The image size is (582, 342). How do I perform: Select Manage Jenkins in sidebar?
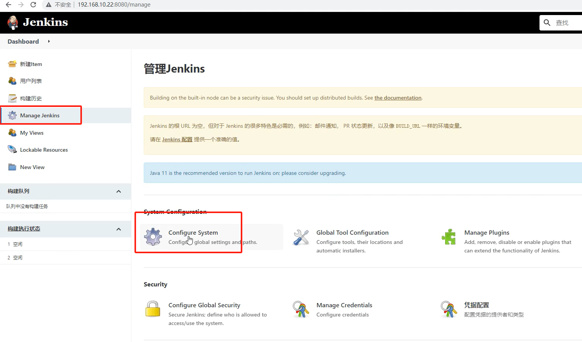click(x=40, y=115)
